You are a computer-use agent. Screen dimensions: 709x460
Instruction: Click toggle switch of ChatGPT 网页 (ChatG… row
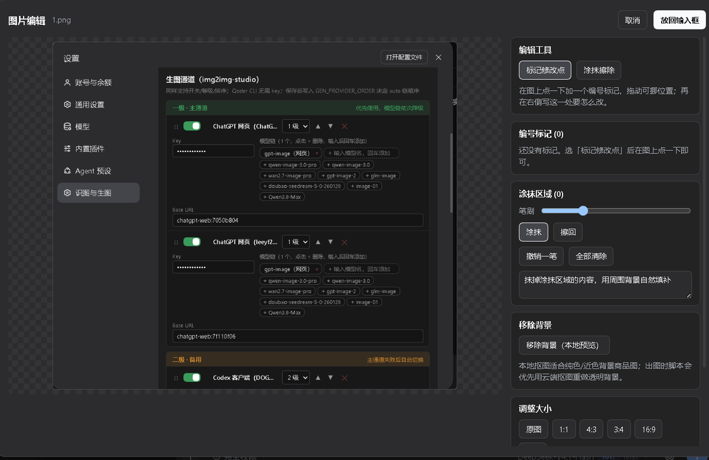click(x=192, y=126)
